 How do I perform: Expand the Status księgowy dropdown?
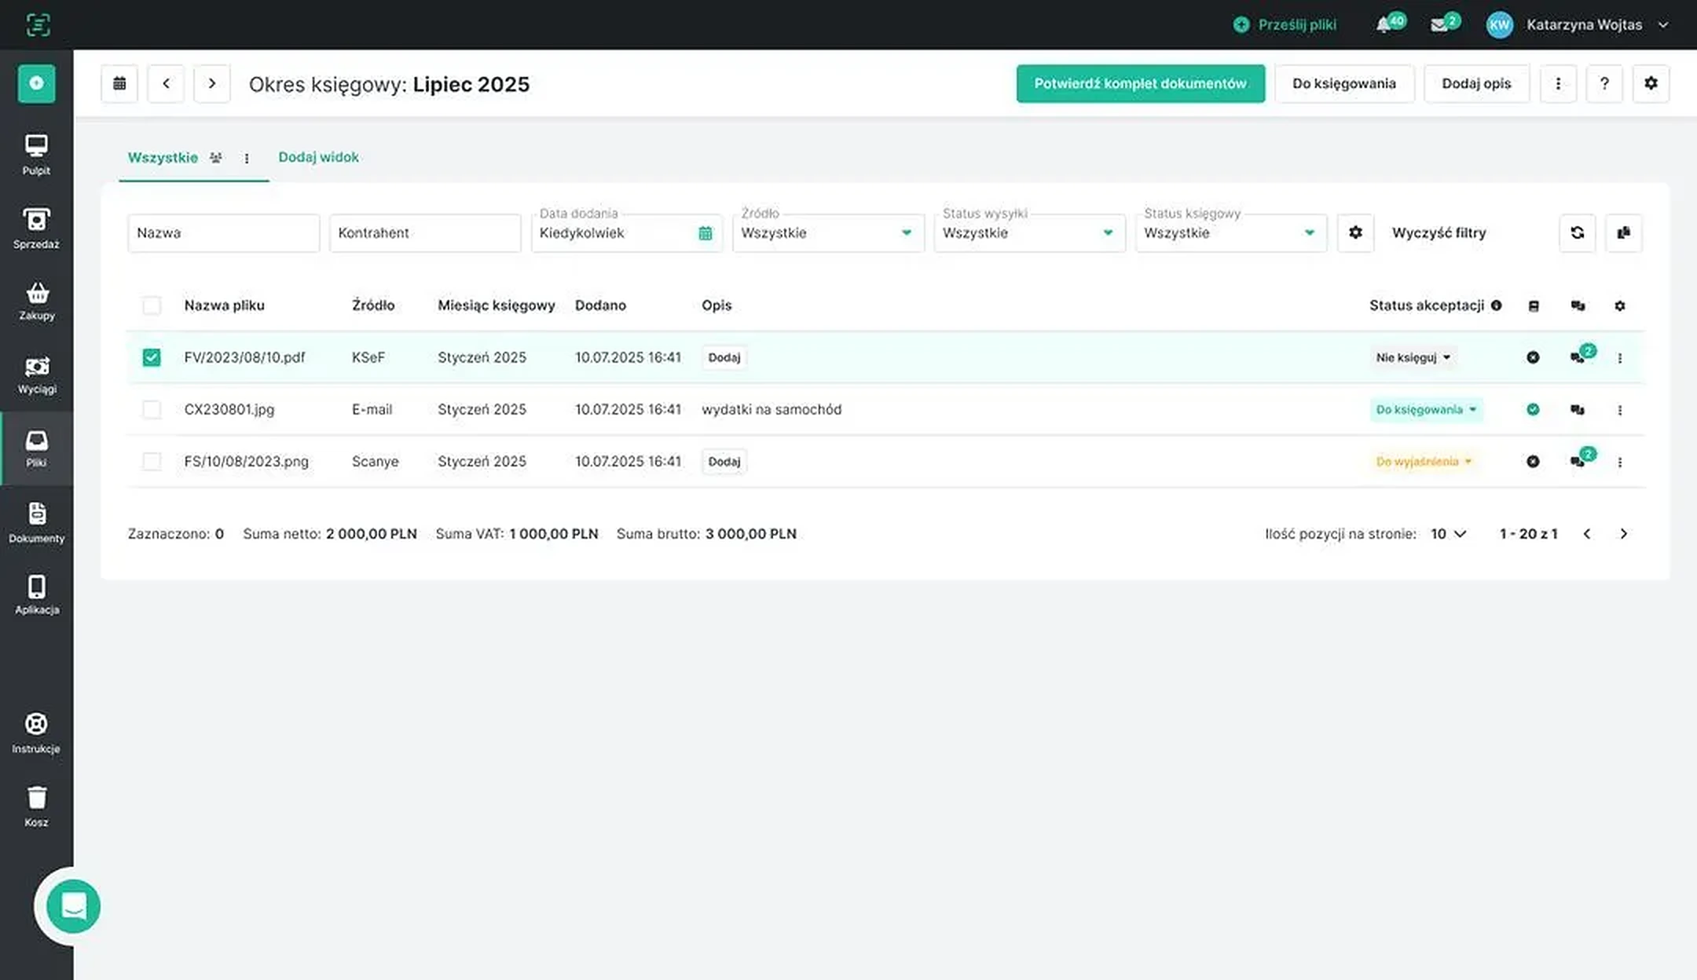coord(1231,232)
